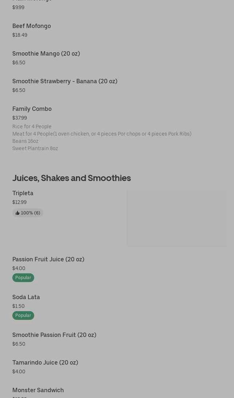The image size is (234, 398).
Task: Select the Soda Lata item
Action: pos(26,297)
